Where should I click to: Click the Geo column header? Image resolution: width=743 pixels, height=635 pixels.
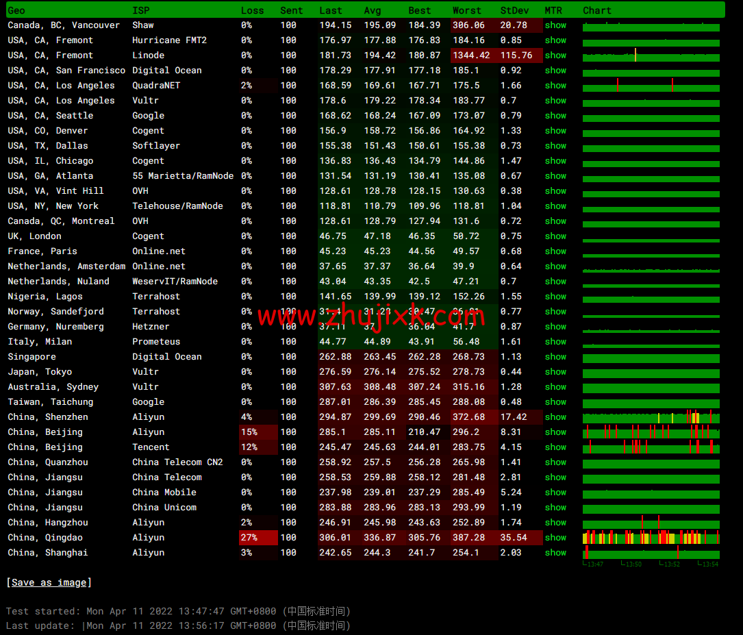tap(16, 10)
